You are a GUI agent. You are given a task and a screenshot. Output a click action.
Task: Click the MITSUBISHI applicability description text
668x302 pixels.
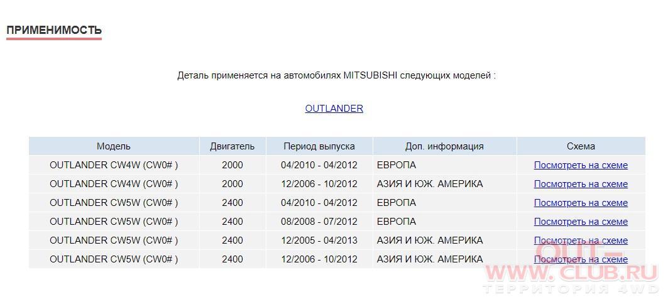point(337,76)
